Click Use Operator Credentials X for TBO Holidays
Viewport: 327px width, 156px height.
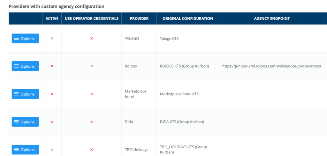[92, 150]
